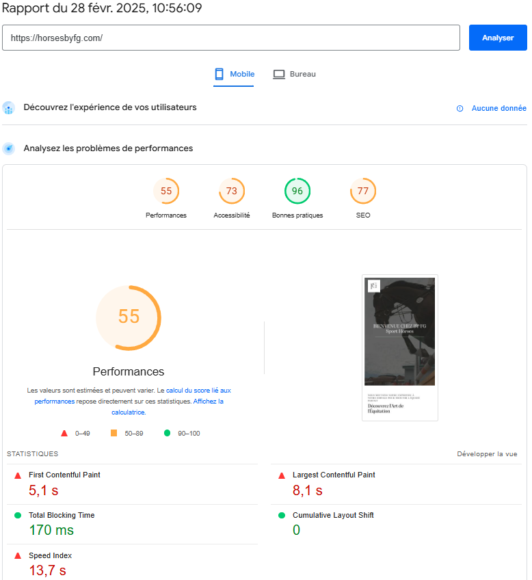This screenshot has height=580, width=532.
Task: Click the info icon next to Aucune donnée
Action: pos(460,109)
